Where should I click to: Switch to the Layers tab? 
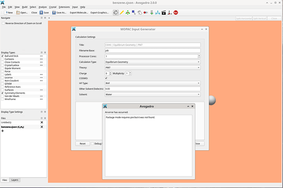click(15, 180)
